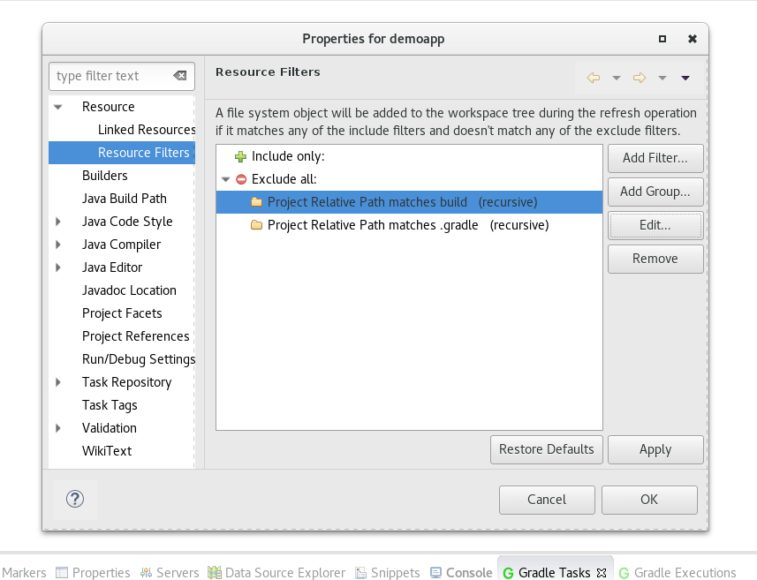Apply the resource filter changes
This screenshot has width=757, height=580.
point(655,449)
